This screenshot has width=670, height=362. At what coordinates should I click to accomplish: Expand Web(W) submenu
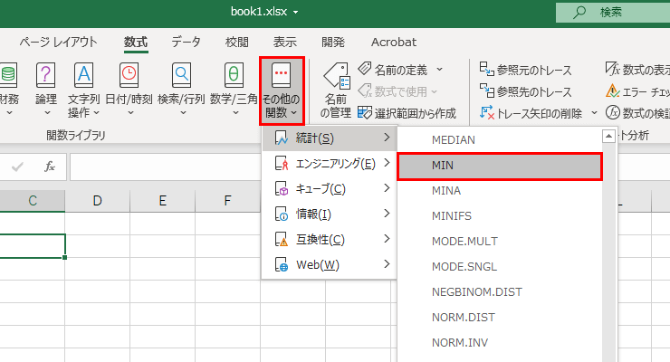(330, 264)
